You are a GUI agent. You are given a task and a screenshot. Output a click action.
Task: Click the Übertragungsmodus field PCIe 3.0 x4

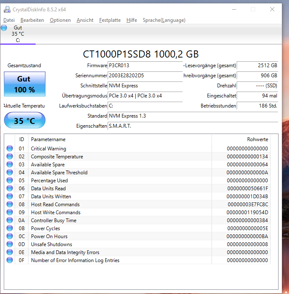point(145,96)
